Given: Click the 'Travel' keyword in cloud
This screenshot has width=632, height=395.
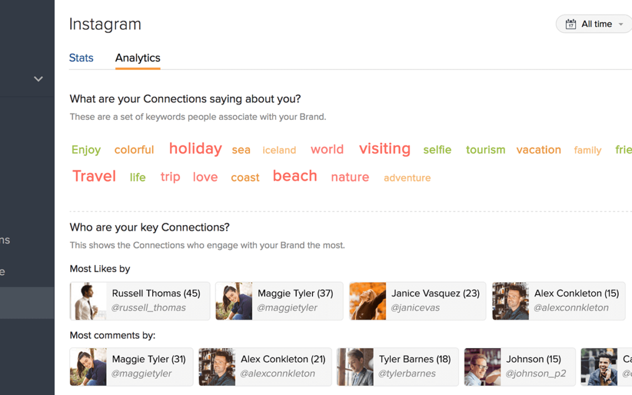Looking at the screenshot, I should (94, 176).
